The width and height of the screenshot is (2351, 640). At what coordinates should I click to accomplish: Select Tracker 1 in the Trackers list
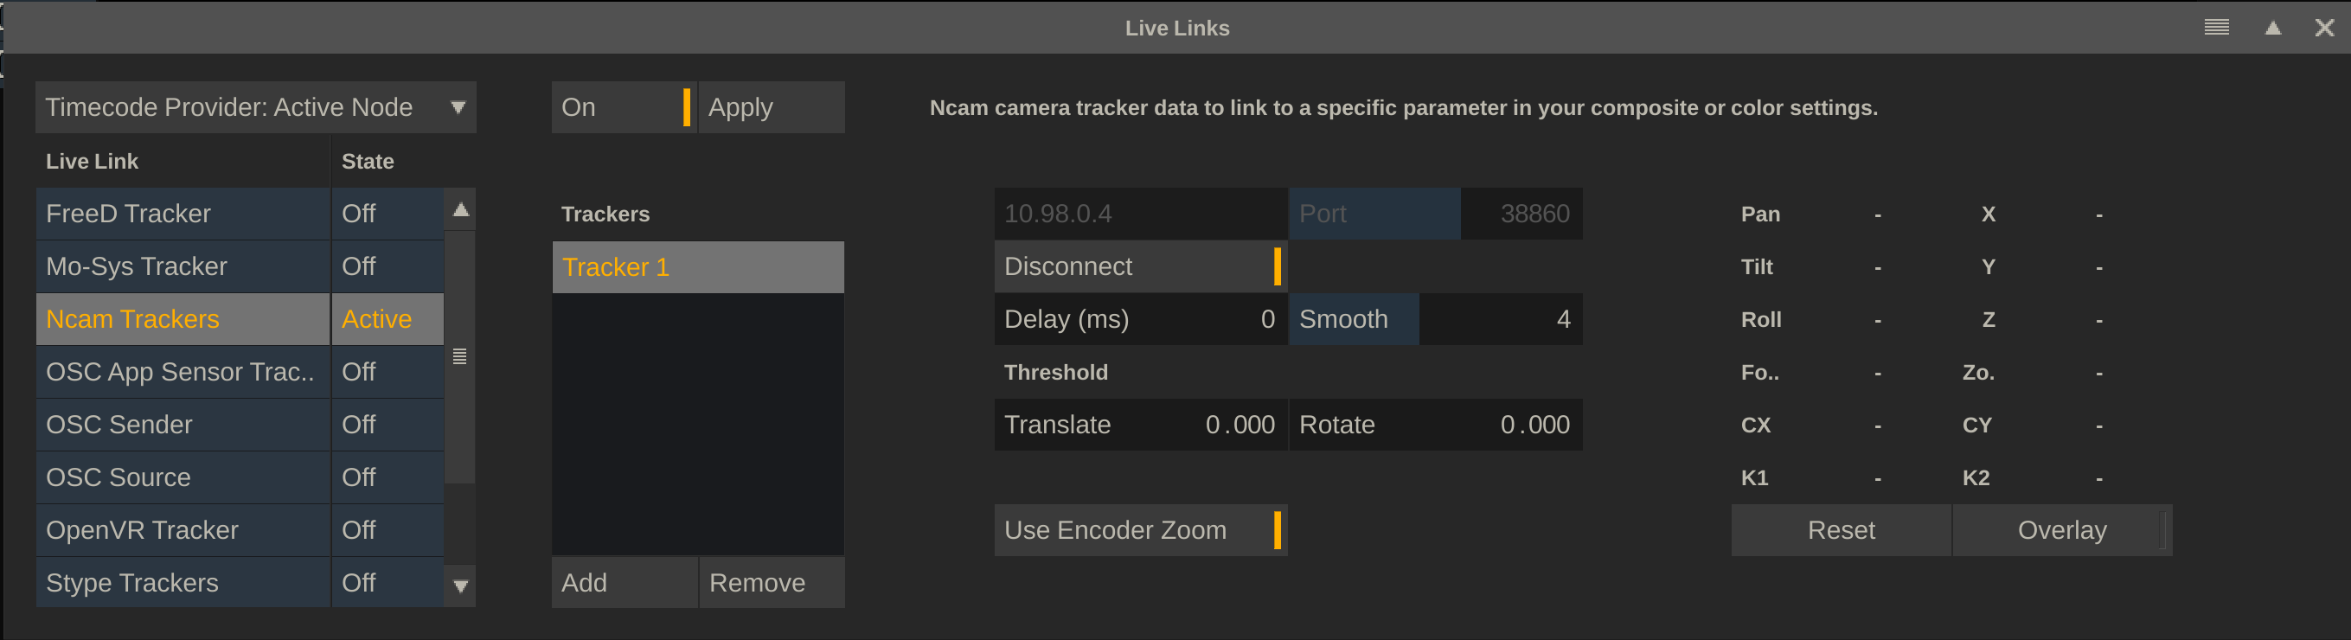tap(697, 267)
